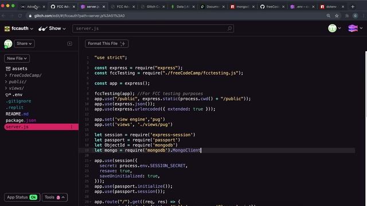Click Format This File button
Viewport: 367px width, 206px height.
tap(107, 43)
